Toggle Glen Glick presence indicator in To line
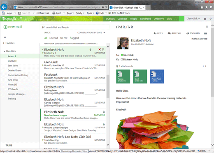 (122, 55)
